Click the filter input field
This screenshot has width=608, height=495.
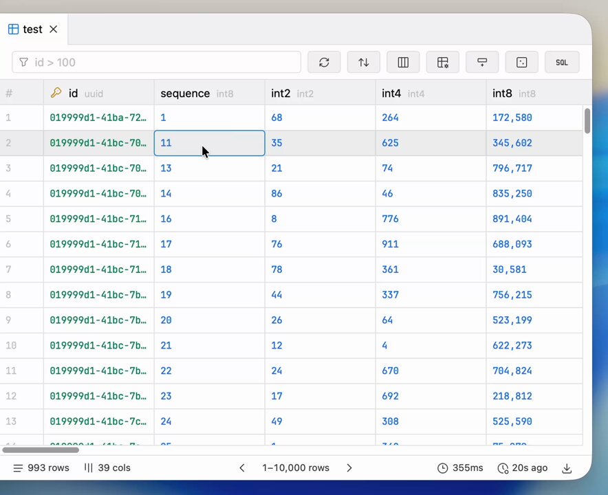[x=157, y=63]
